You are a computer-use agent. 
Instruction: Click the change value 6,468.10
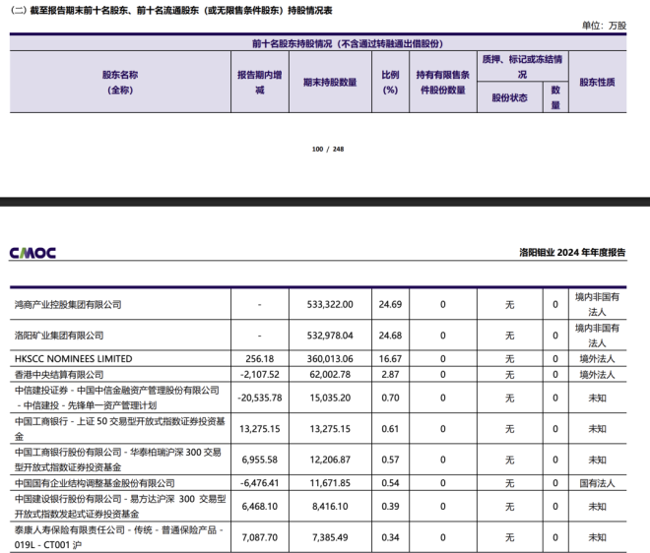pos(259,506)
